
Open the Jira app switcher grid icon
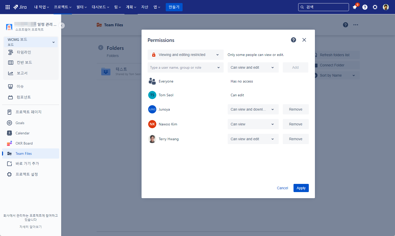8,7
